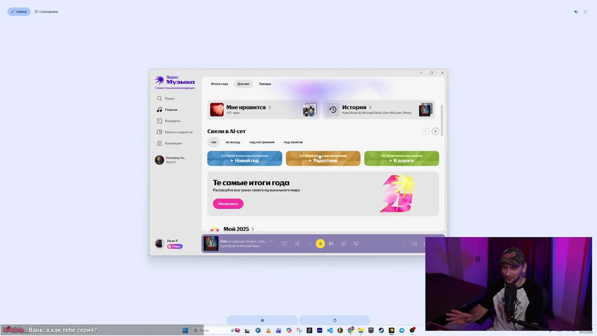The height and width of the screenshot is (336, 597).
Task: Go to Главная in the sidebar
Action: click(167, 110)
